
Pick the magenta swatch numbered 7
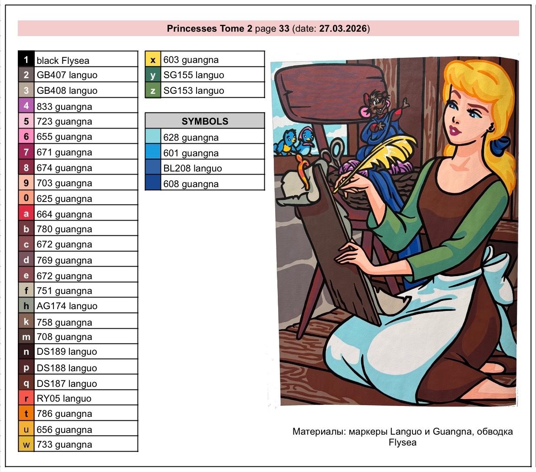26,152
